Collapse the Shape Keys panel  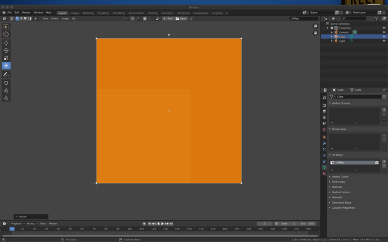pyautogui.click(x=339, y=129)
